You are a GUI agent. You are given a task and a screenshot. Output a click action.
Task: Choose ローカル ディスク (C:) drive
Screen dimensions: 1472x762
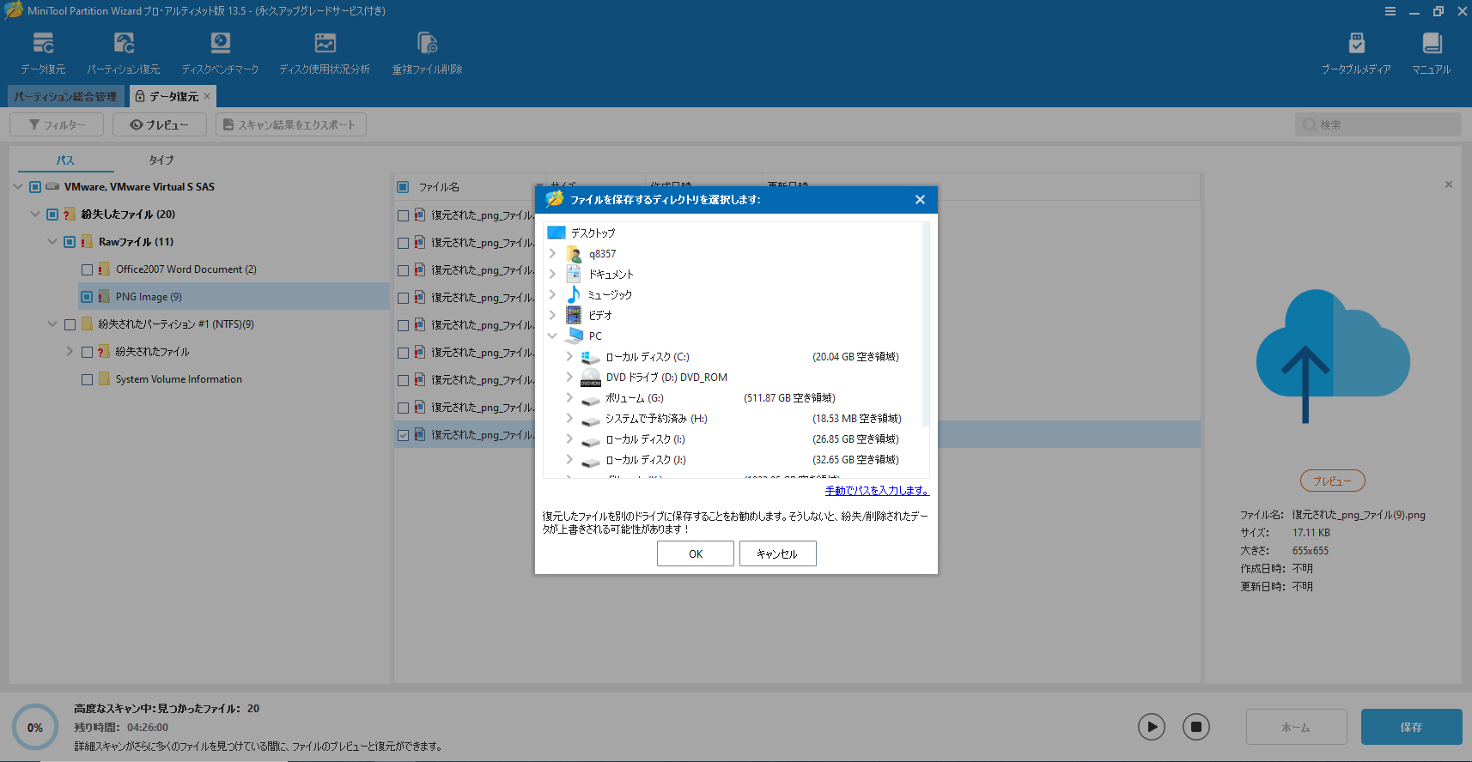point(648,357)
